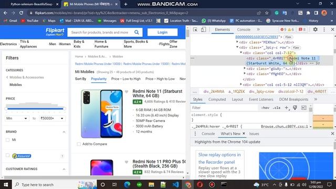This screenshot has width=336, height=189.
Task: Open Windows Start menu
Action: pos(6,184)
